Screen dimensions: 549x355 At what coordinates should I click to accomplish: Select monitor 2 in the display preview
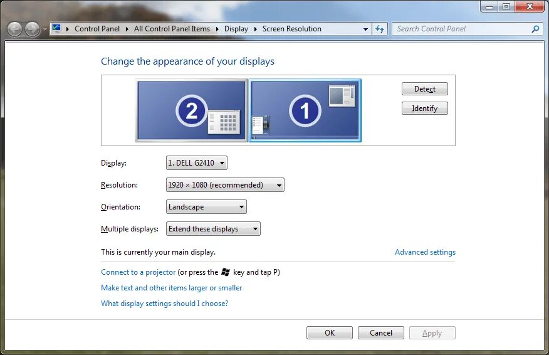coord(192,110)
